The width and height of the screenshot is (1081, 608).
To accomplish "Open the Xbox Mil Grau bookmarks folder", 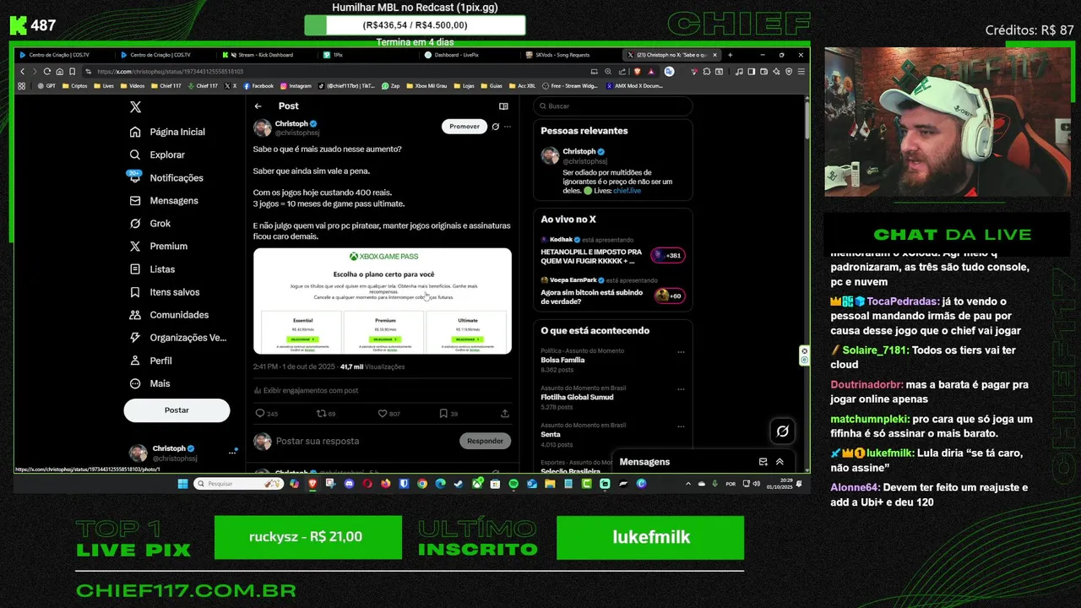I will tap(426, 85).
